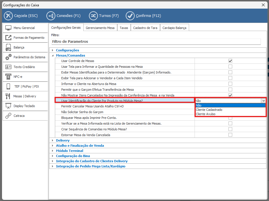Open Parâmetros do Sistema gears icon
The height and width of the screenshot is (201, 269).
9,57
